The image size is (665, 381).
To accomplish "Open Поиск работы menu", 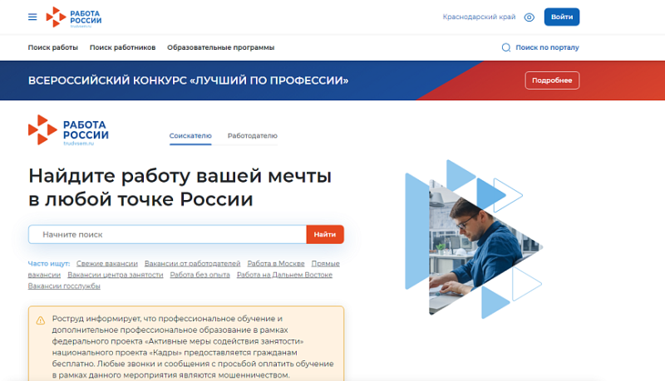I will coord(53,47).
